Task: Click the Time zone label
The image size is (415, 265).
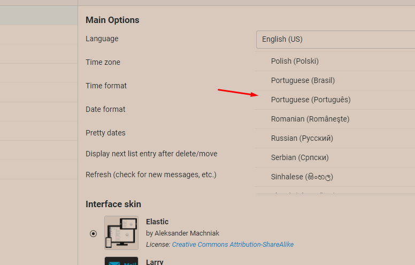Action: [103, 62]
